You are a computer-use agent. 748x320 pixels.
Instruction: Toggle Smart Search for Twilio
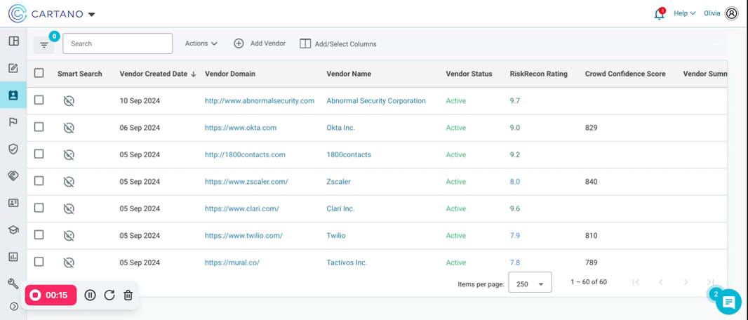click(69, 236)
